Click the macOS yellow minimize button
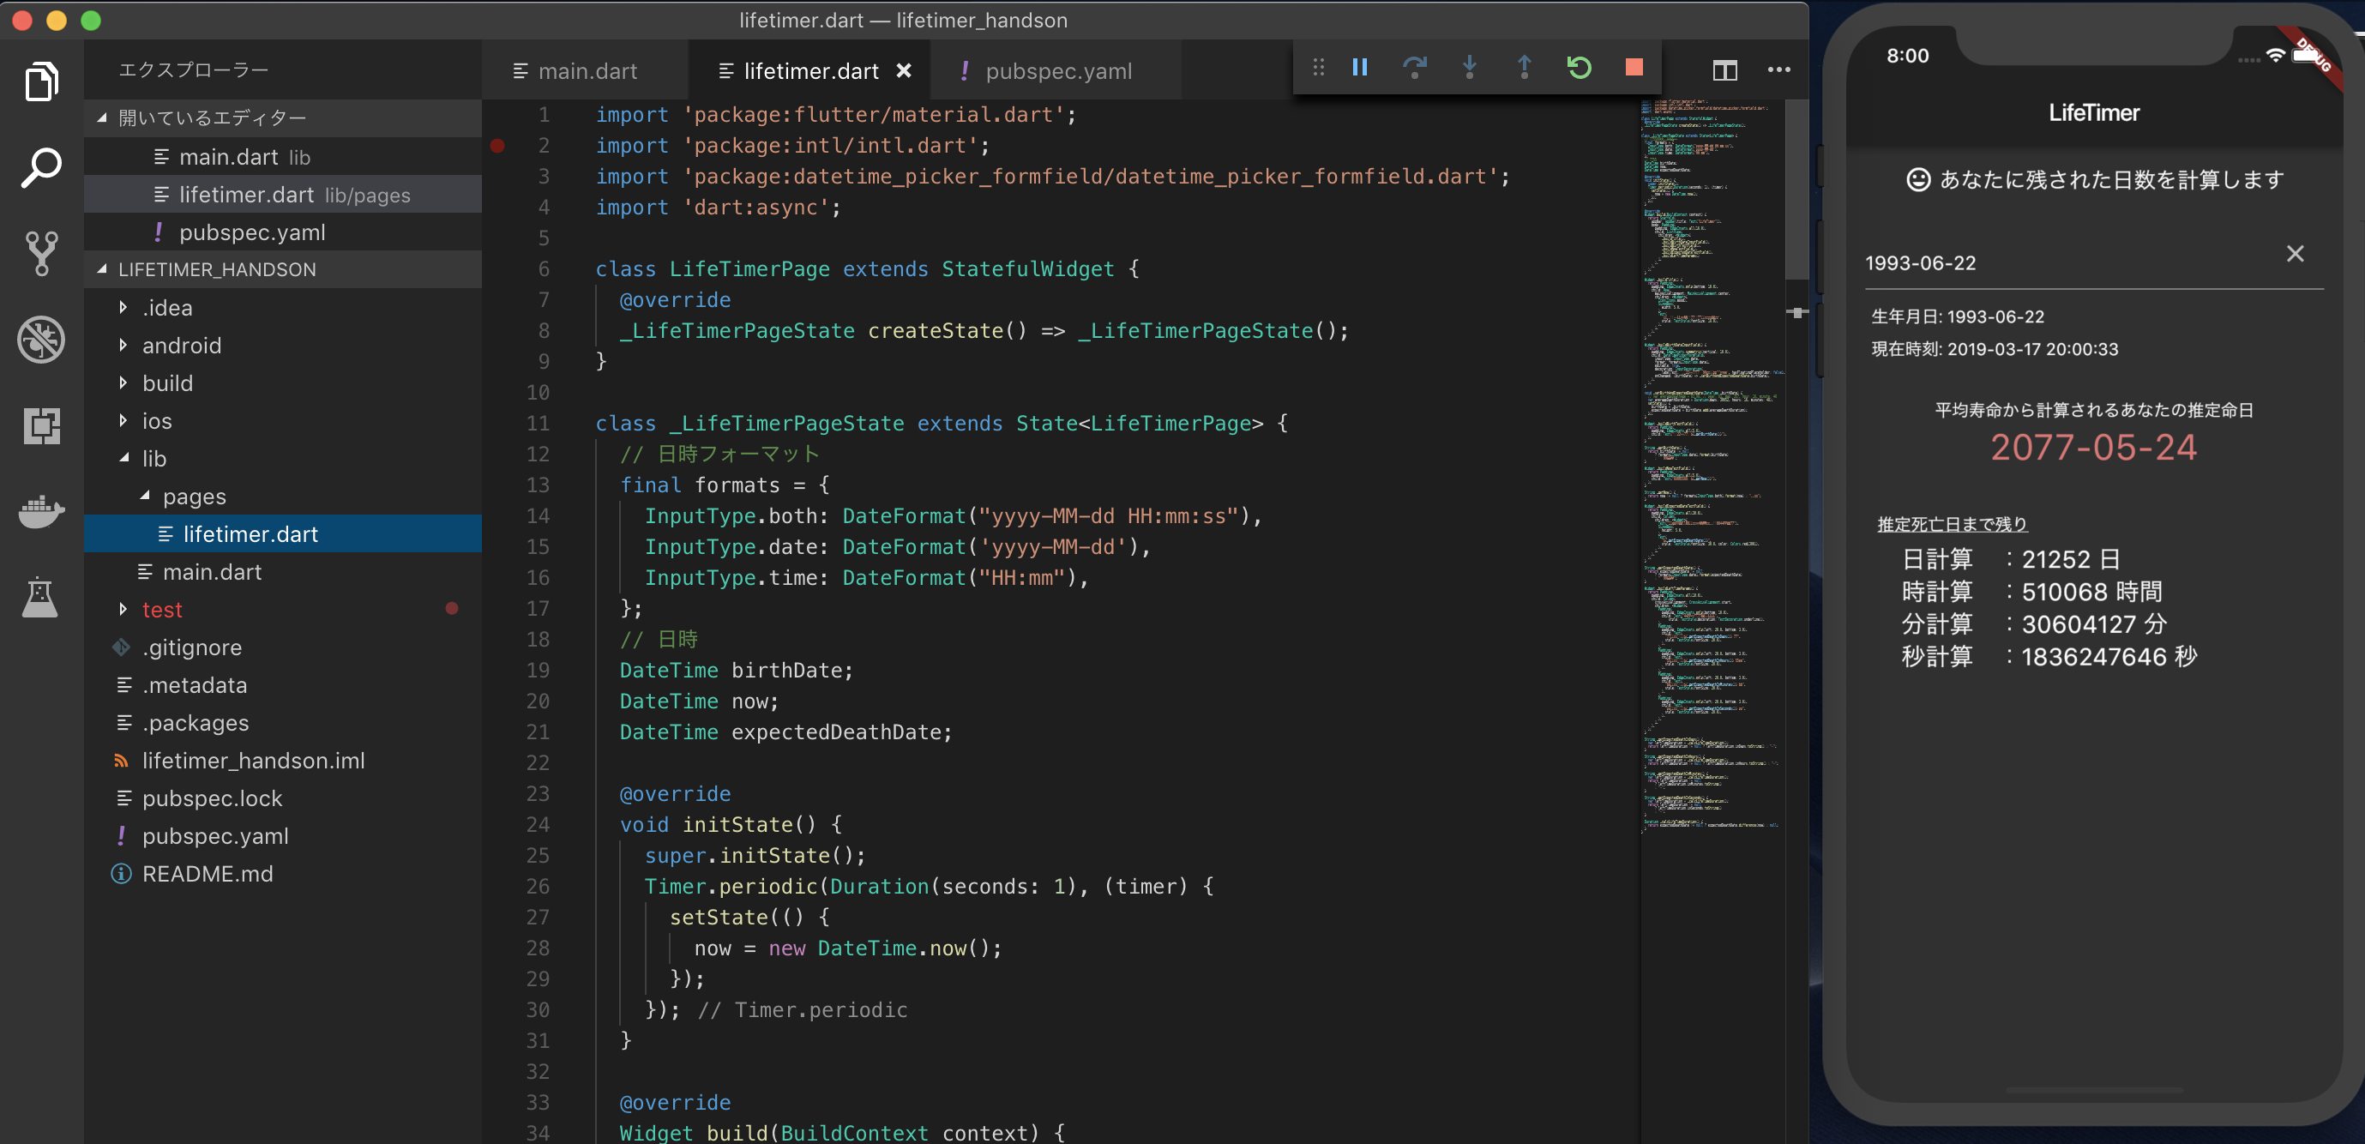This screenshot has height=1144, width=2365. pyautogui.click(x=56, y=21)
